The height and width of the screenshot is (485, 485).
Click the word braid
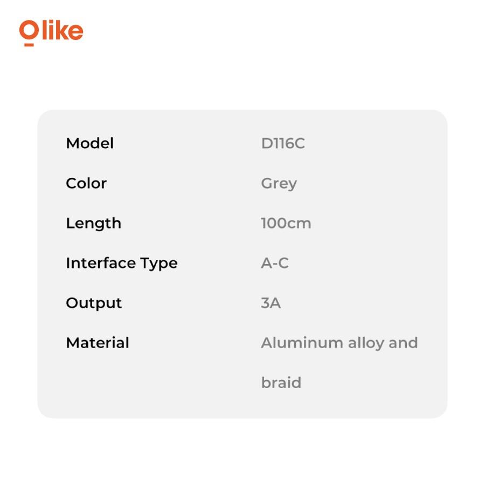(281, 383)
